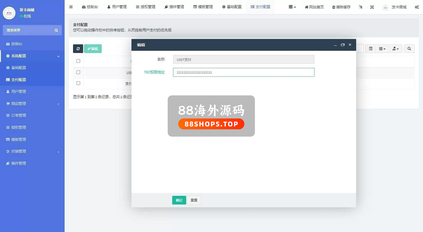
Task: Click the 重置 reset button
Action: (194, 200)
